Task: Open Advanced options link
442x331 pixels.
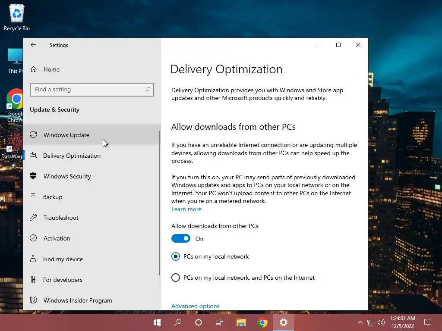Action: [x=196, y=306]
